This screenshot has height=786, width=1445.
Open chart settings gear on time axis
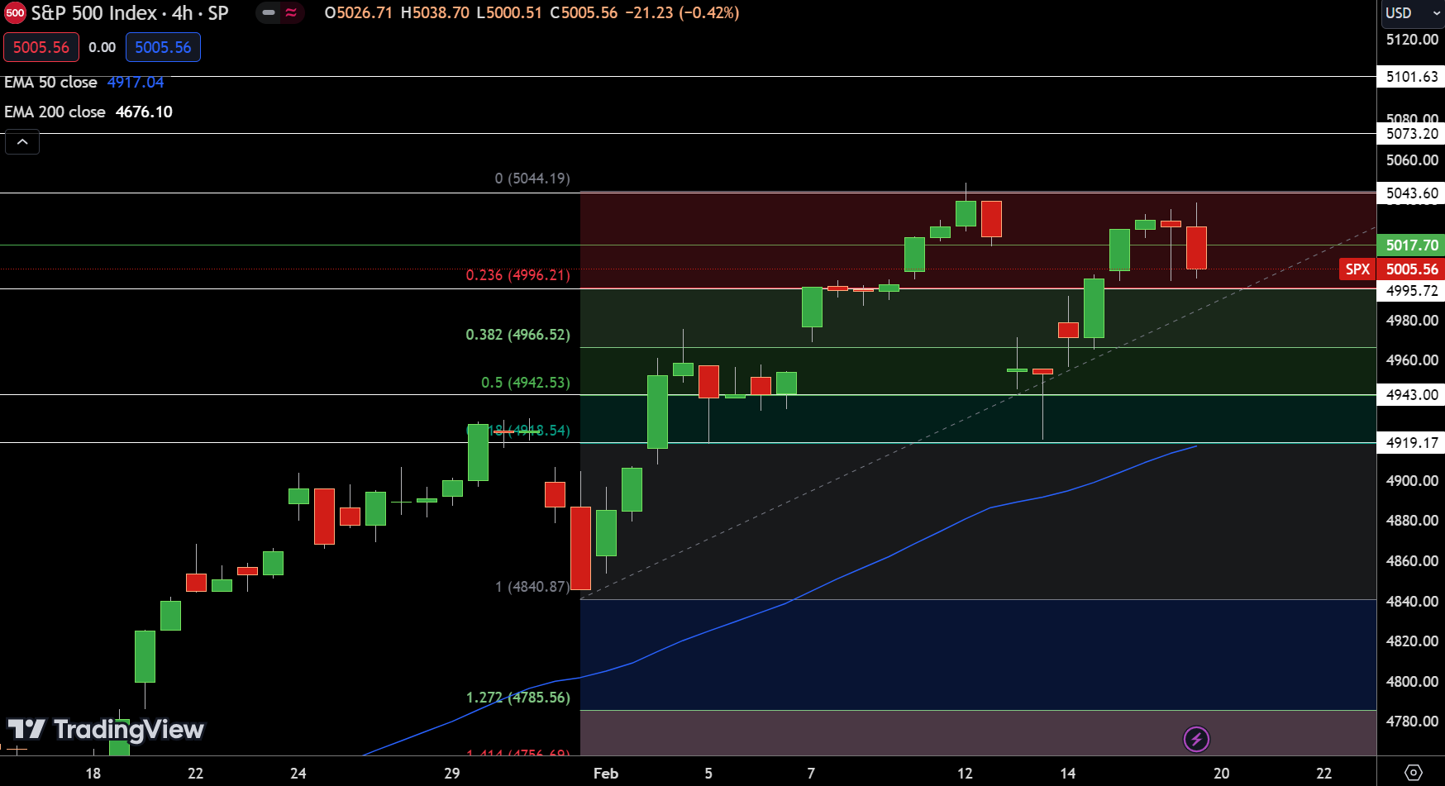coord(1414,773)
